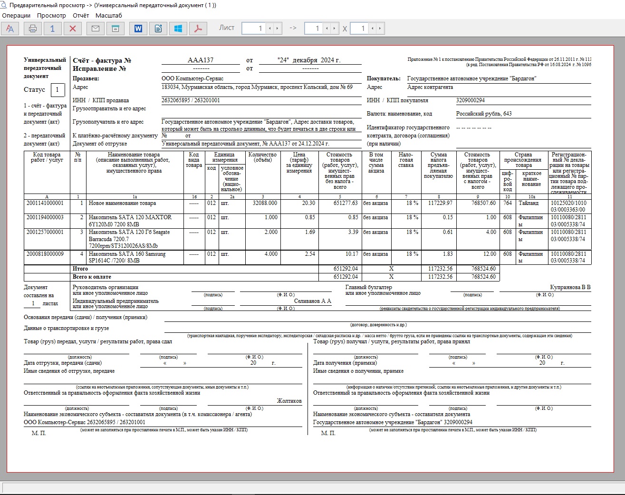The height and width of the screenshot is (495, 625).
Task: Go to previous sheet using Лист left arrow
Action: tap(270, 29)
